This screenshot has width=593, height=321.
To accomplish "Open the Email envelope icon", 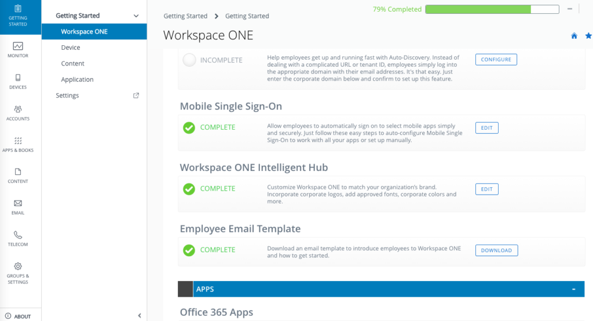I will pyautogui.click(x=18, y=203).
